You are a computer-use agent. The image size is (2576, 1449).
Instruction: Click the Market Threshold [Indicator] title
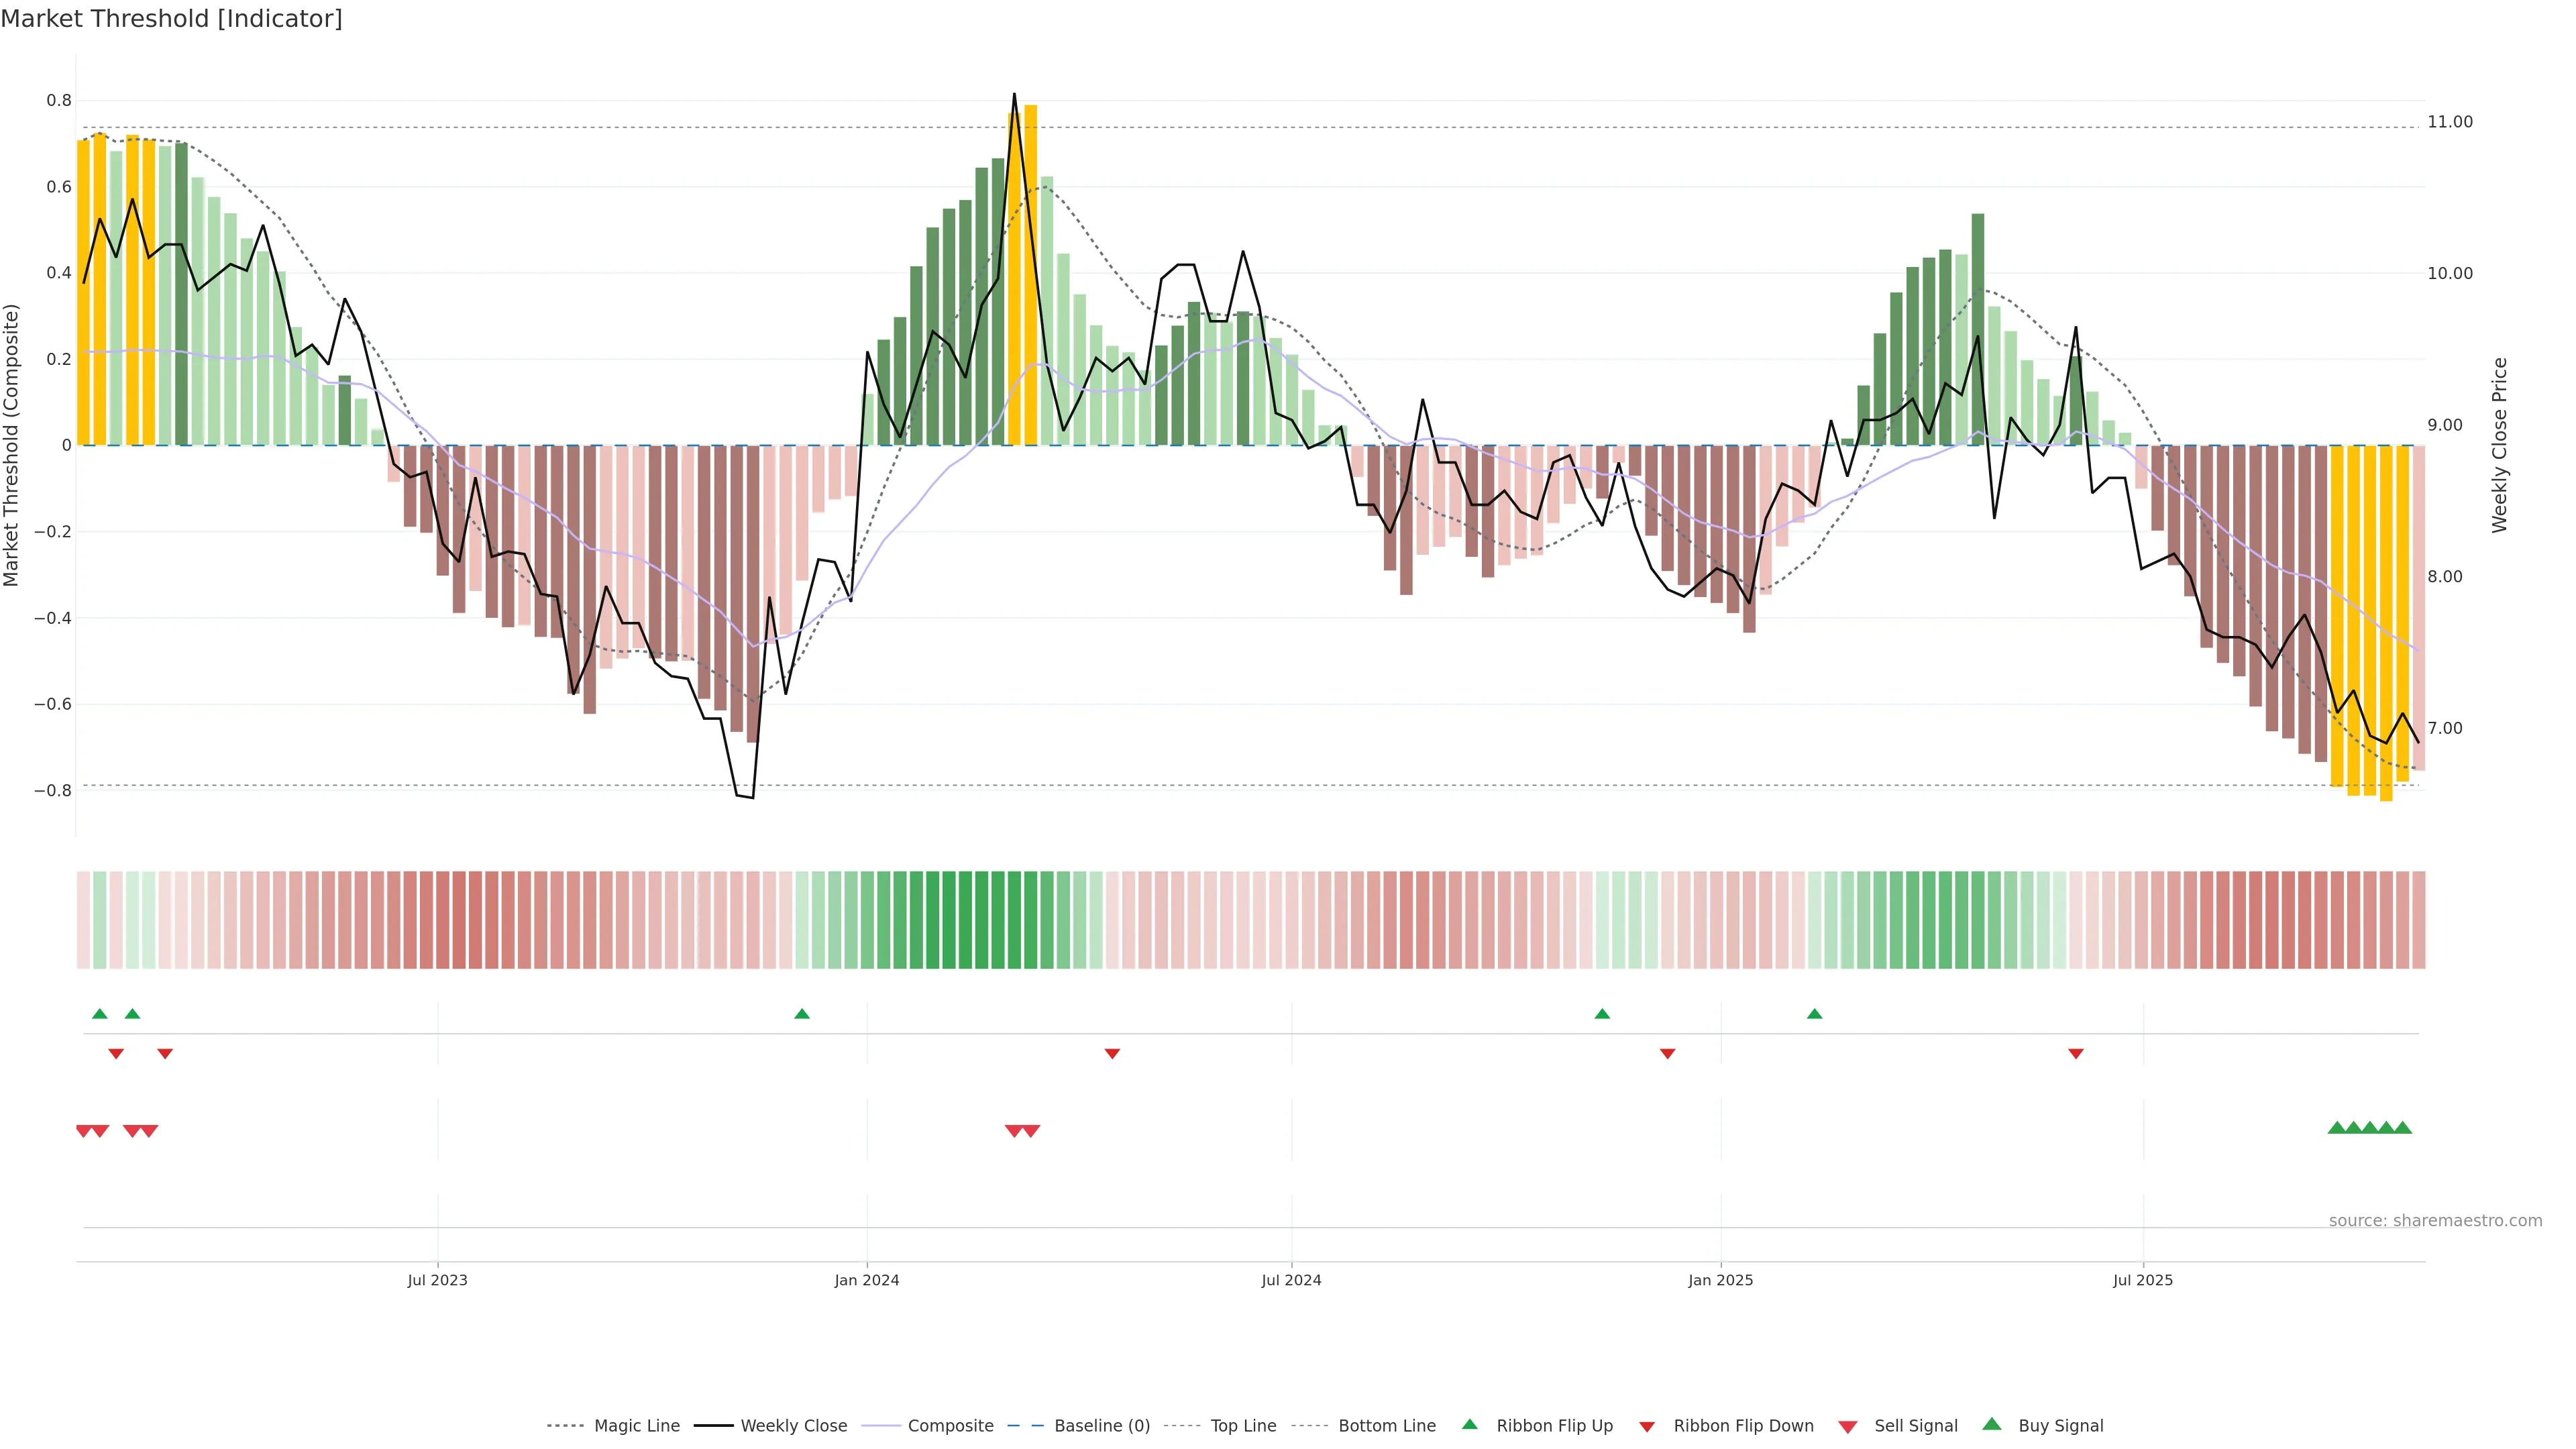click(x=171, y=19)
